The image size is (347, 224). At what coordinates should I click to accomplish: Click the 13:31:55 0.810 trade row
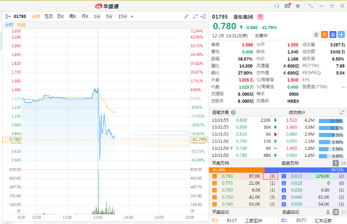pos(245,134)
